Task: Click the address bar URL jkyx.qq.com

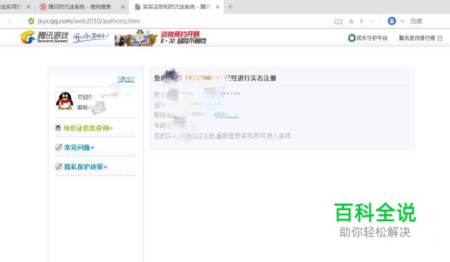Action: (89, 21)
